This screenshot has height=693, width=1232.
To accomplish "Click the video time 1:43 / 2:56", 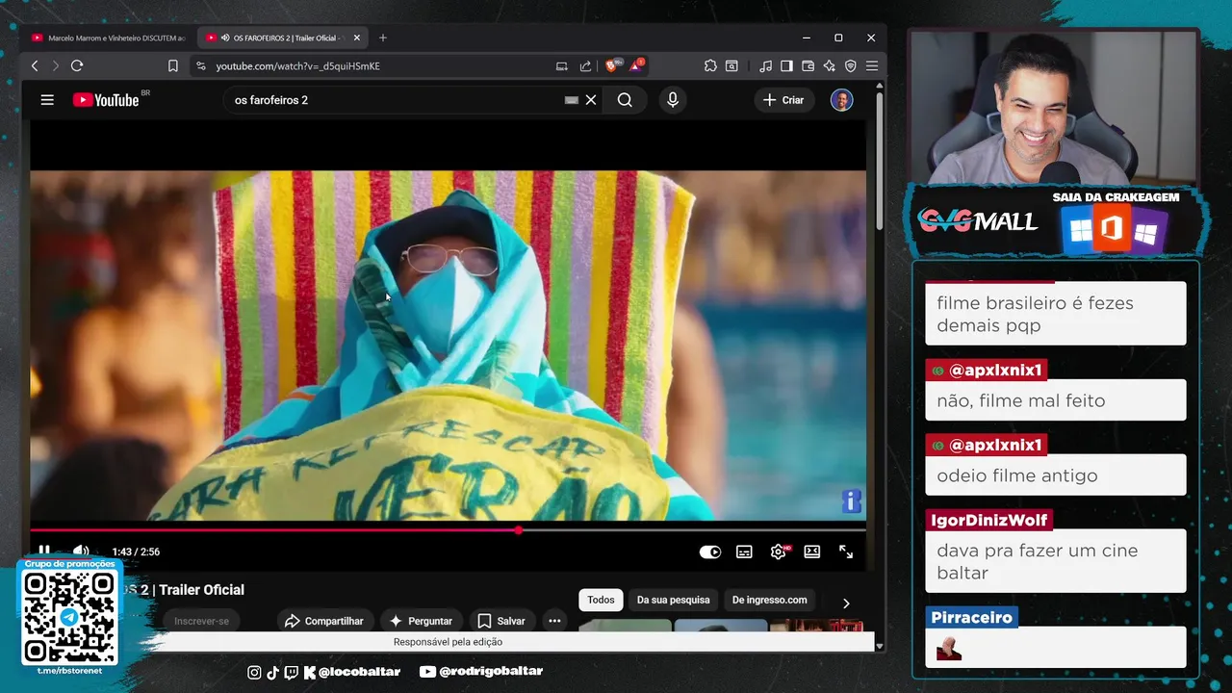I will (x=136, y=552).
